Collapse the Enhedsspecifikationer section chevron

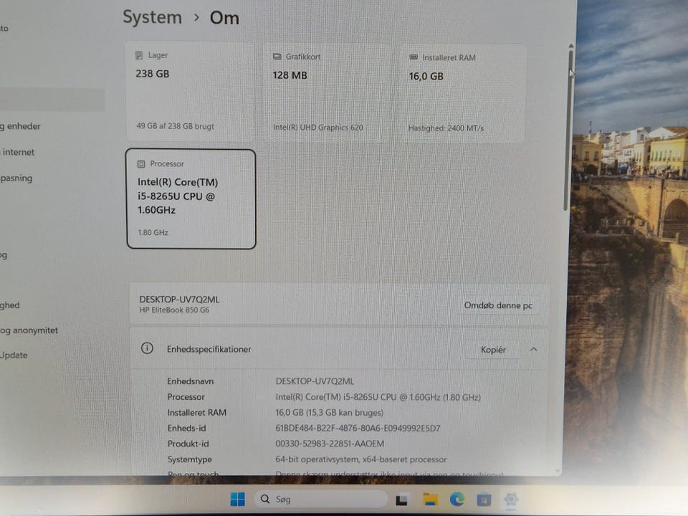pos(533,349)
